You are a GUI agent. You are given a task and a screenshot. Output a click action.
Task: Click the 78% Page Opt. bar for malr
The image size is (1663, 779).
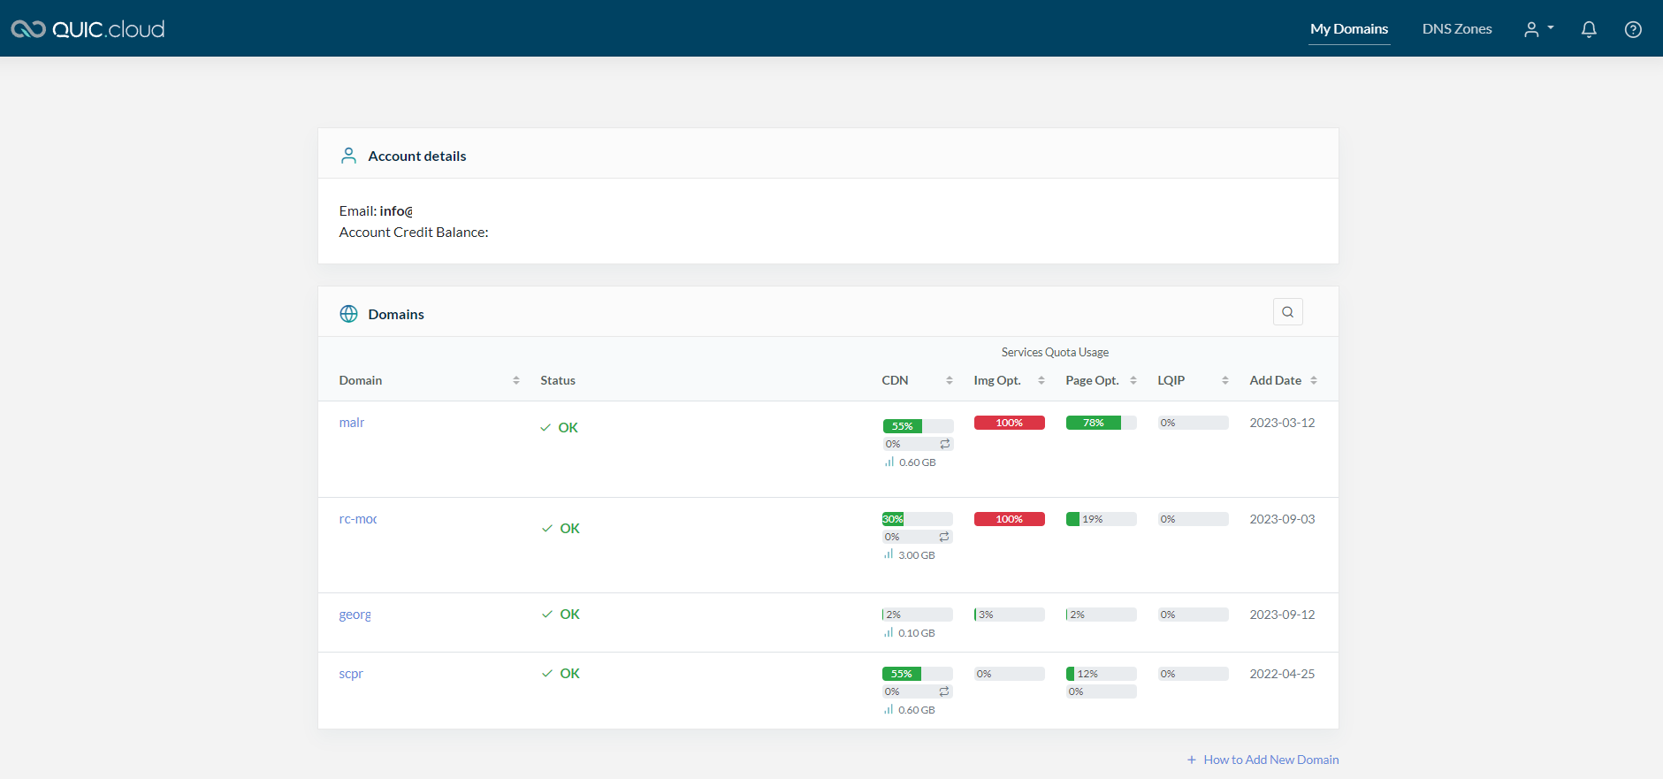1101,423
